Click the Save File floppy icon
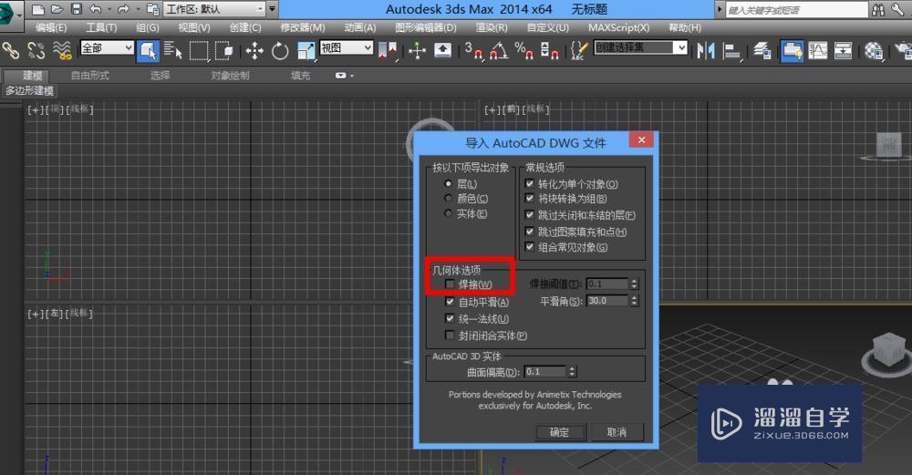This screenshot has height=475, width=912. pyautogui.click(x=77, y=9)
